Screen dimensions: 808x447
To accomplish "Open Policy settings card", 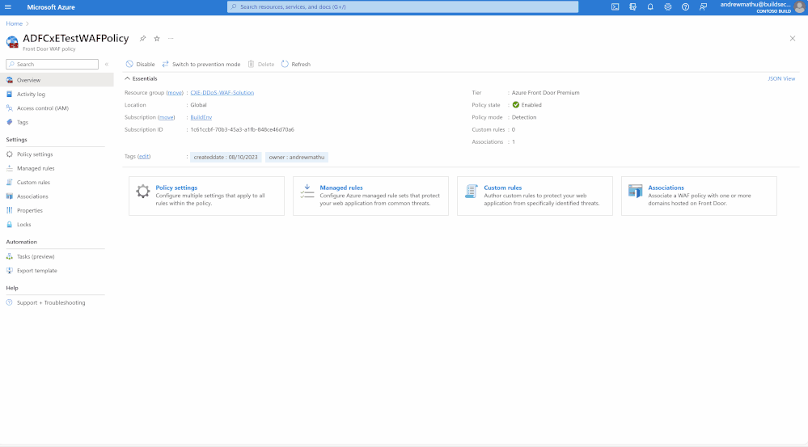I will coord(206,196).
